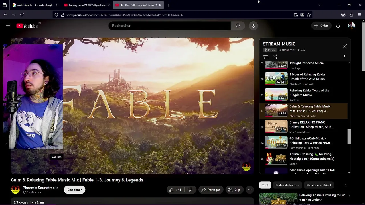Viewport: 365px width, 205px height.
Task: Select the Tout filter chip
Action: pos(265,185)
